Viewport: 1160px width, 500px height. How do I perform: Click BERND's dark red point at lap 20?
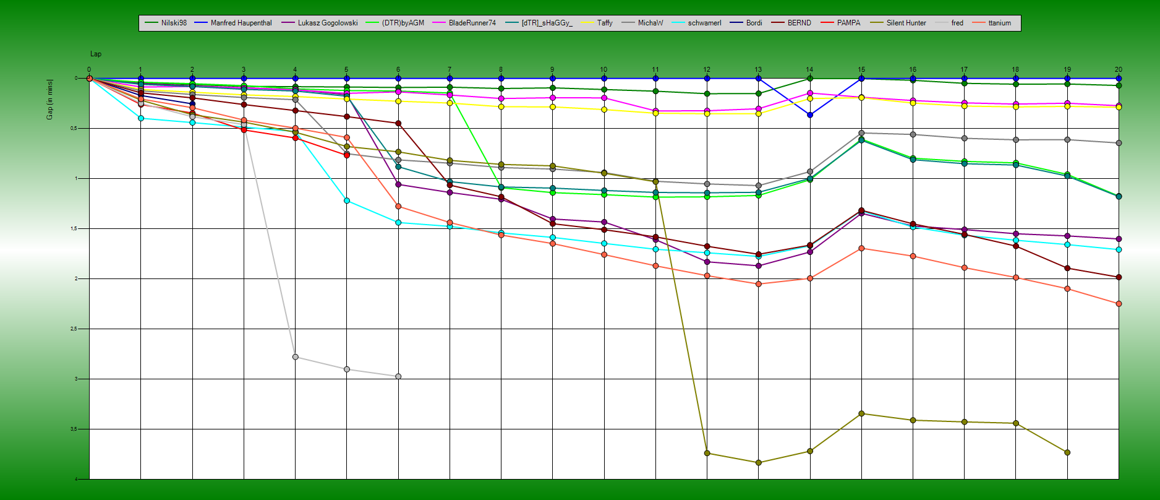click(1119, 277)
